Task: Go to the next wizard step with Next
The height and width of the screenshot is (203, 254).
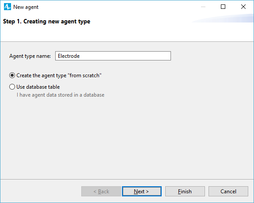Action: pos(142,192)
